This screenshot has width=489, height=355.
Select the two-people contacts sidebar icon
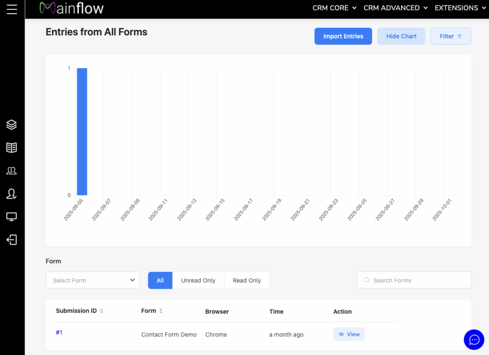coord(12,170)
